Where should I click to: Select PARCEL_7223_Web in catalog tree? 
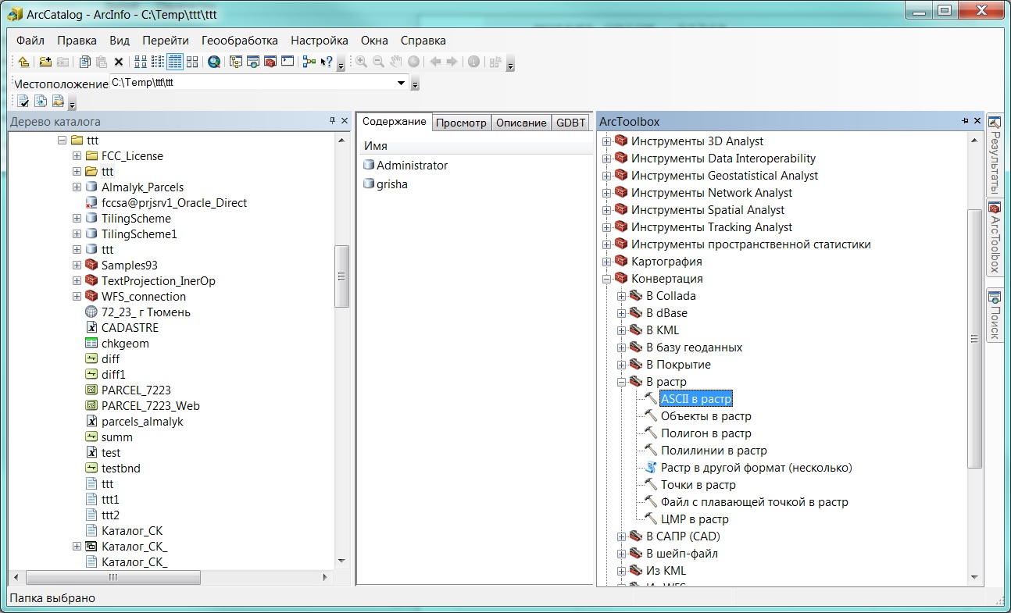pyautogui.click(x=151, y=406)
